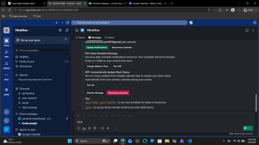
Task: Turn On automatic Slack status updates
Action: pos(91,85)
